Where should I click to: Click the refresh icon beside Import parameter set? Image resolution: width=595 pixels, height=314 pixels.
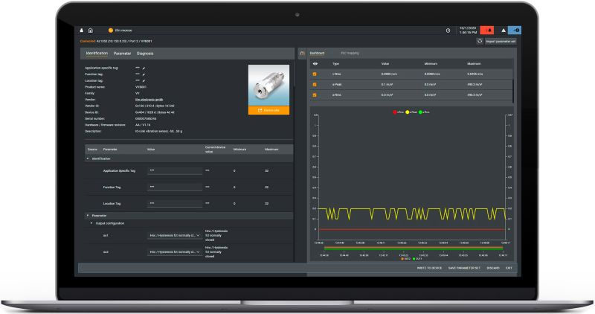tap(480, 42)
